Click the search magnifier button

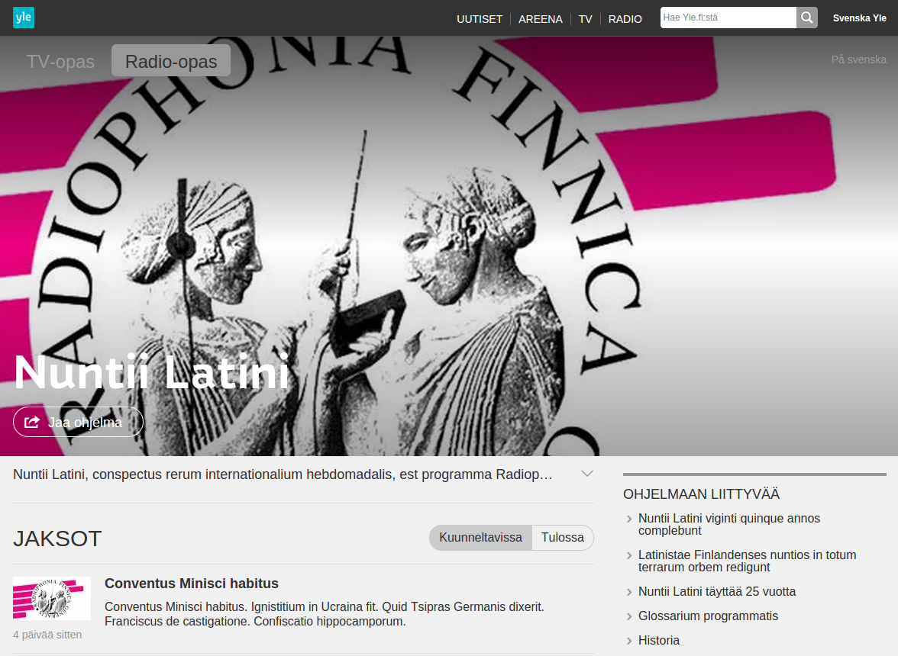pyautogui.click(x=806, y=18)
